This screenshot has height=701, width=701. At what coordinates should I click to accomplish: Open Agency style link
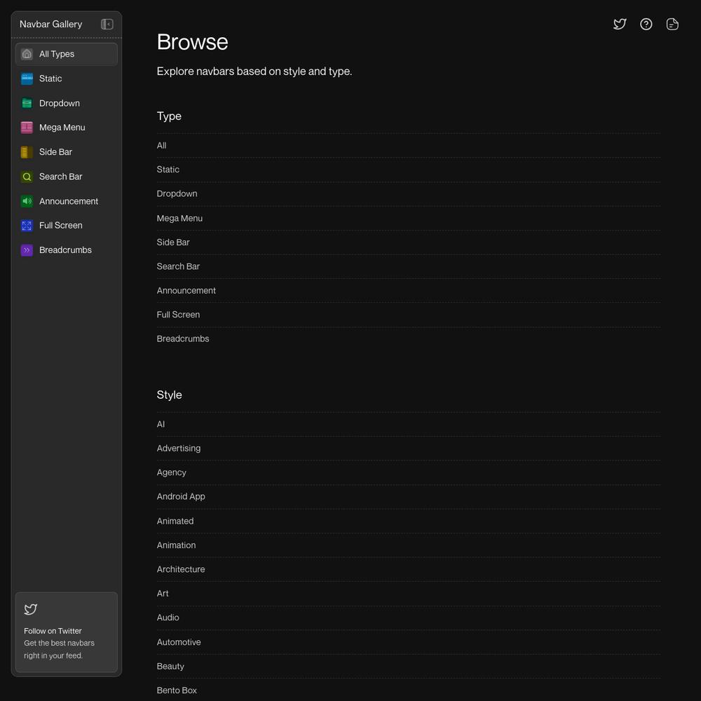tap(172, 472)
